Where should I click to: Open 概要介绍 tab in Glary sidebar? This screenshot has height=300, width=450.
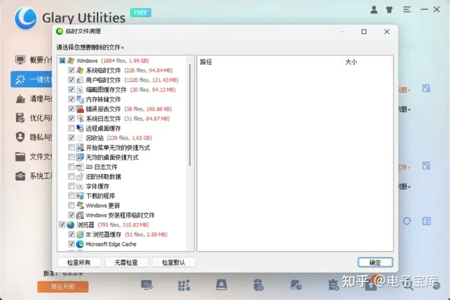(x=33, y=60)
